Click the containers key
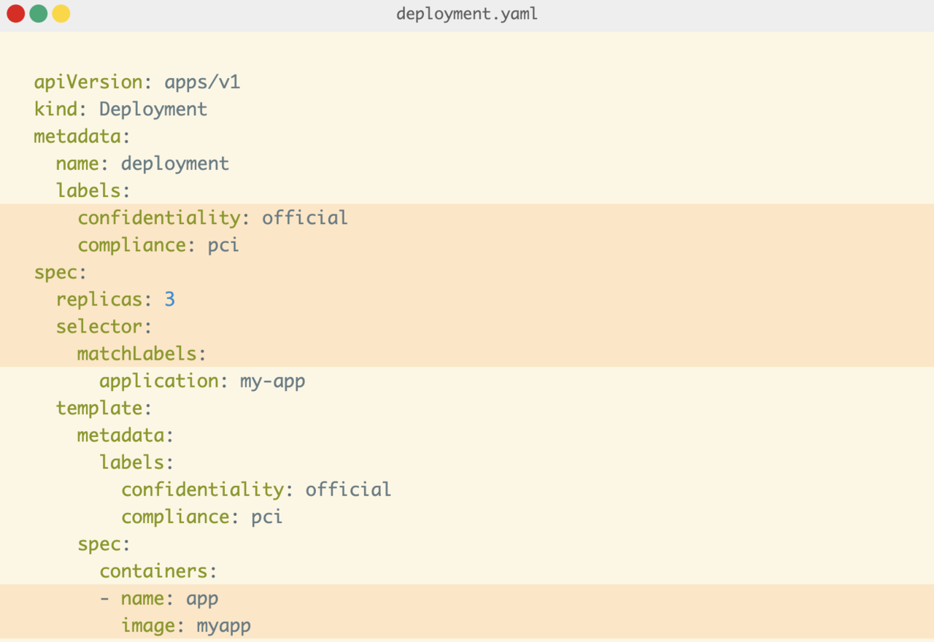The image size is (934, 642). [154, 571]
